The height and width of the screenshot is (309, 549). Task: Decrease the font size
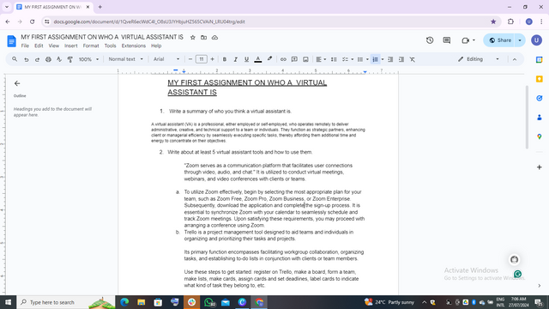(190, 59)
